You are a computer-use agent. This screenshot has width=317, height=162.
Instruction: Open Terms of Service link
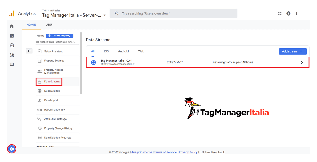pyautogui.click(x=165, y=152)
